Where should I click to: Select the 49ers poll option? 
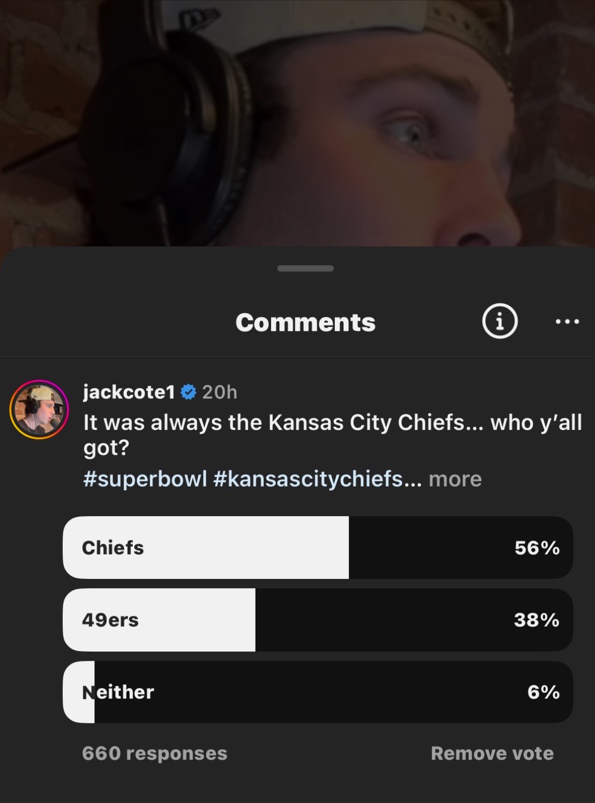[318, 620]
